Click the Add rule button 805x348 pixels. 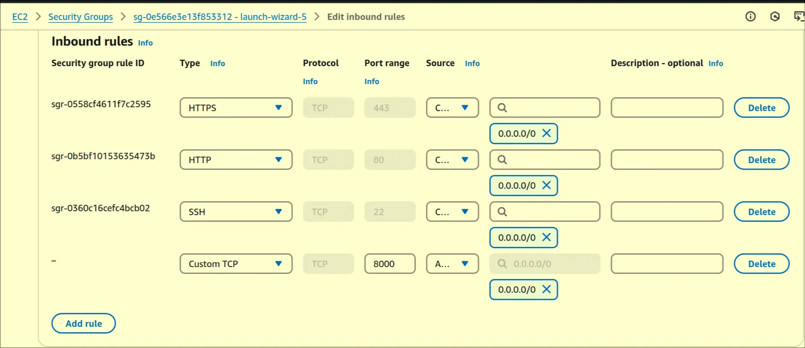coord(84,324)
